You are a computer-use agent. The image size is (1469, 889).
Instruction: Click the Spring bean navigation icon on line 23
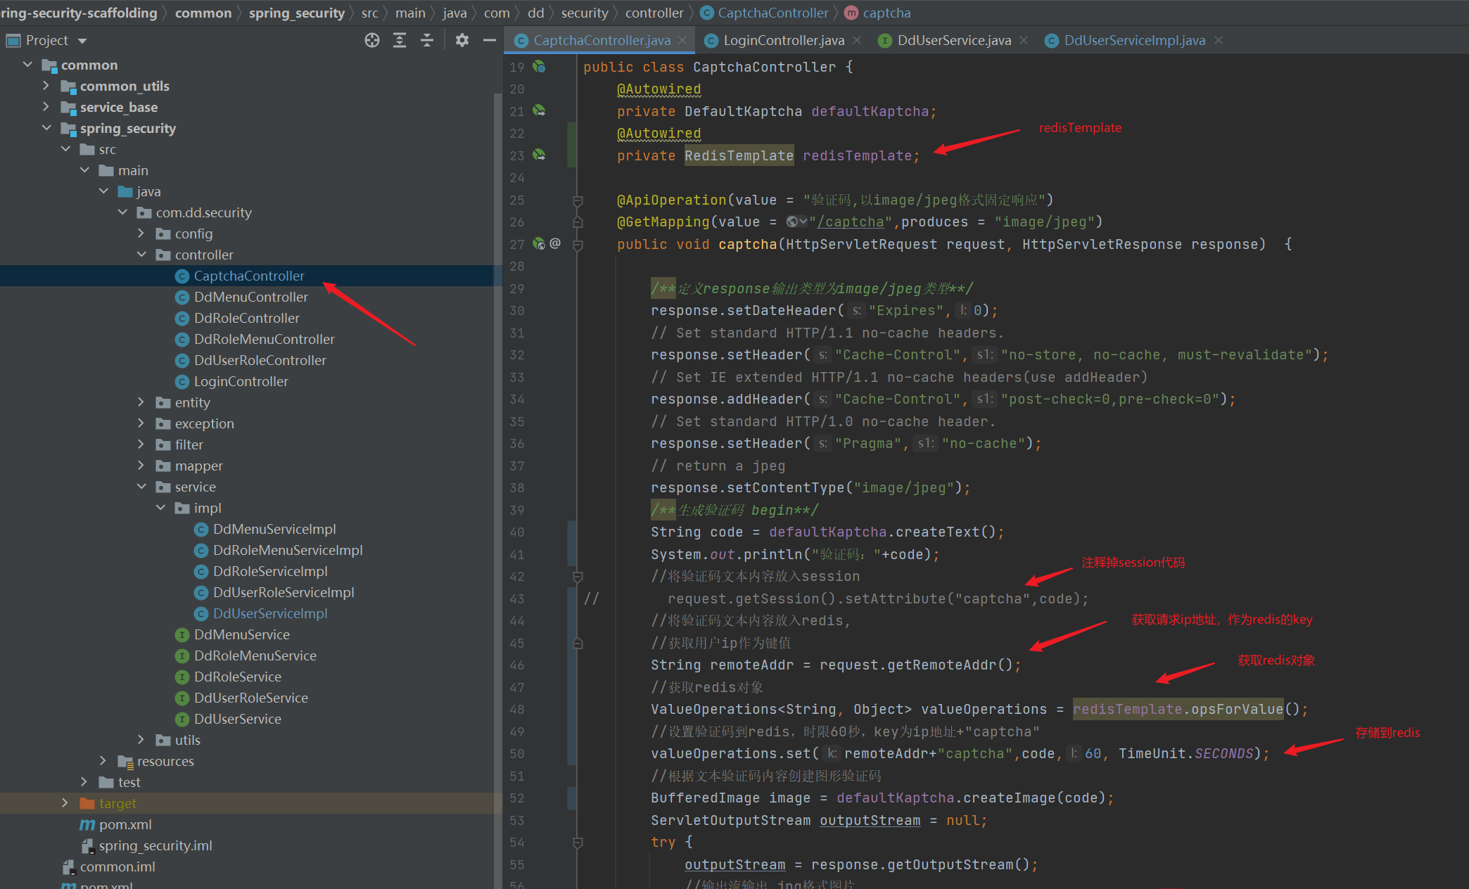coord(539,155)
